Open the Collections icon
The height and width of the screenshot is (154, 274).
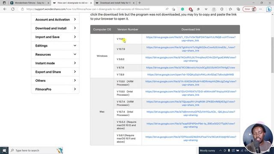pyautogui.click(x=238, y=9)
